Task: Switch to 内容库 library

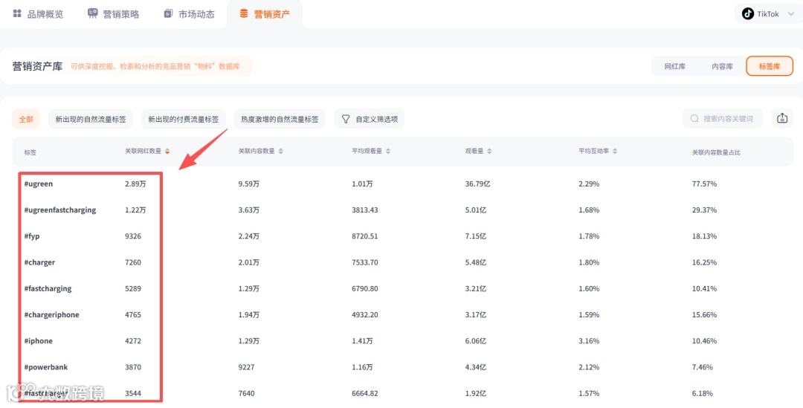Action: pos(722,67)
